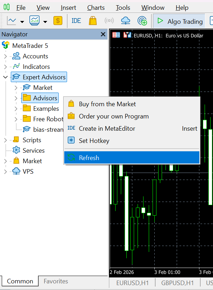This screenshot has height=290, width=213.
Task: Click the floppy disk chart icon
Action: click(127, 35)
